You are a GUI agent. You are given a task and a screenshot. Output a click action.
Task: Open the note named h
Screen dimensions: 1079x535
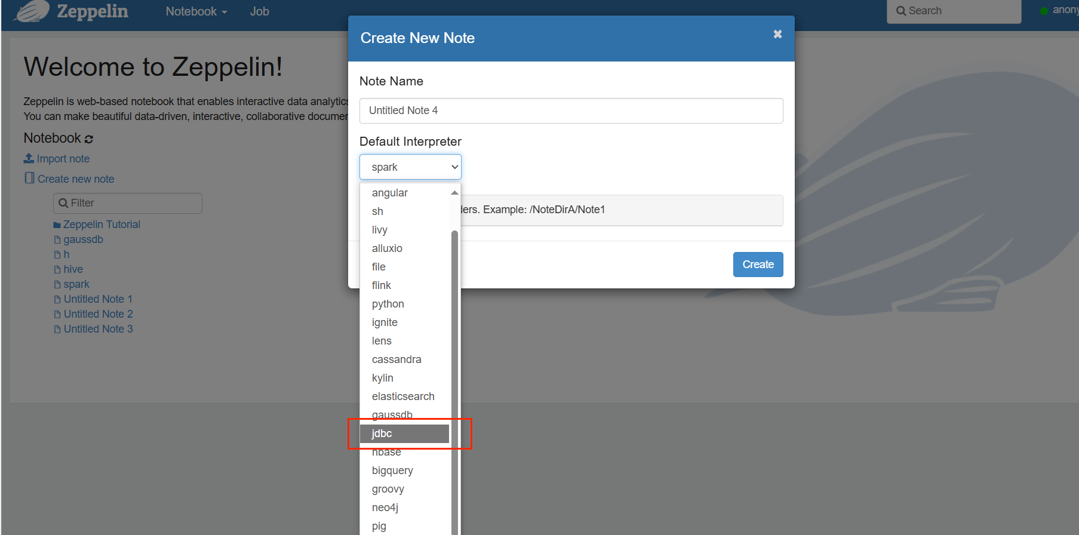66,254
